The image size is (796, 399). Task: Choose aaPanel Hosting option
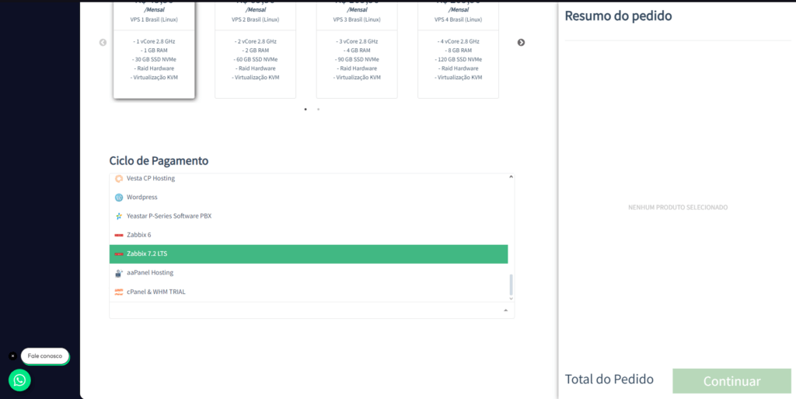(x=309, y=272)
